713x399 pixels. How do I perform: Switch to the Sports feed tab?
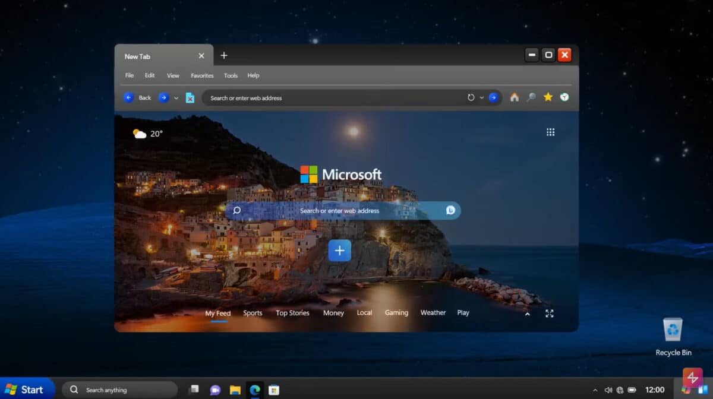[253, 313]
